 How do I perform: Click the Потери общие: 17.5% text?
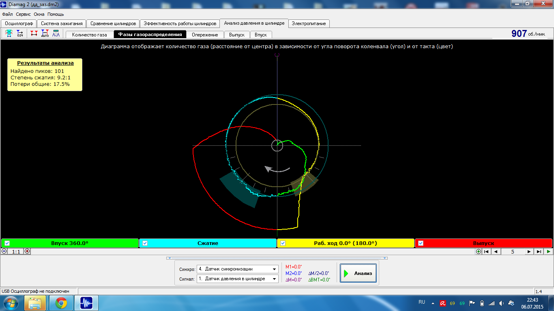[40, 84]
